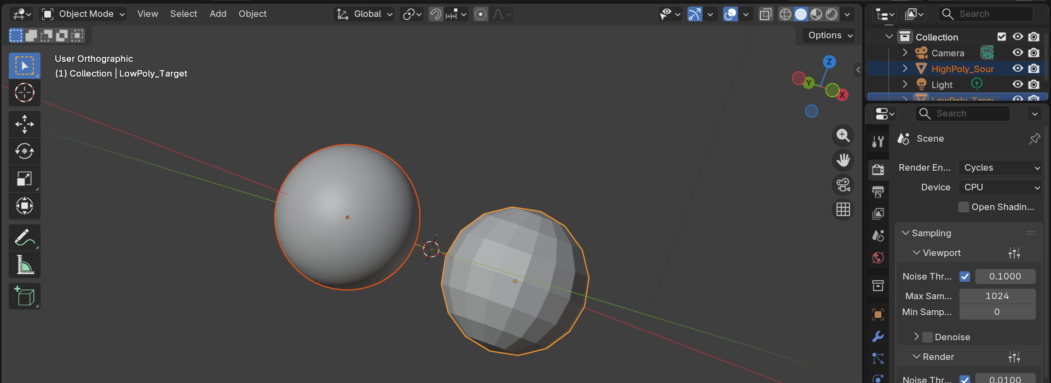Open the Collection properties tab
The height and width of the screenshot is (383, 1051).
click(878, 286)
